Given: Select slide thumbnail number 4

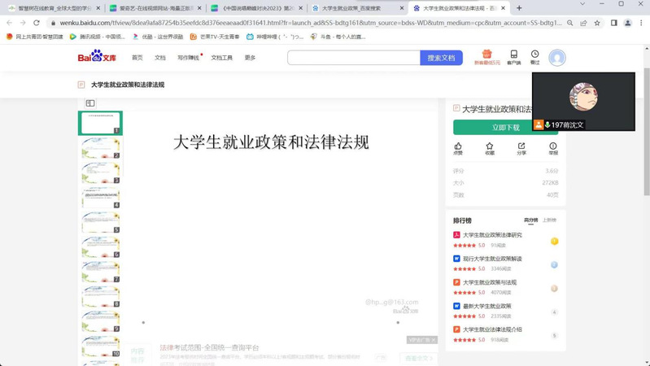Looking at the screenshot, I should [x=100, y=198].
